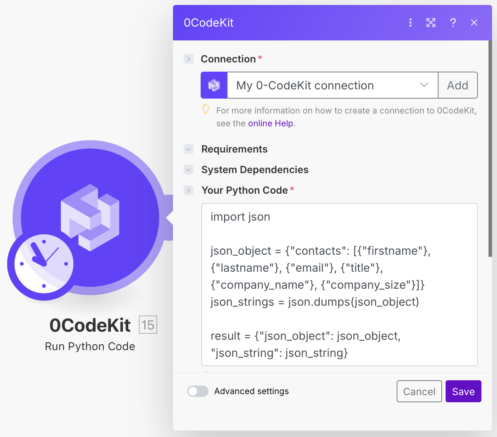This screenshot has width=497, height=437.
Task: Click the System Dependencies label
Action: tap(255, 170)
